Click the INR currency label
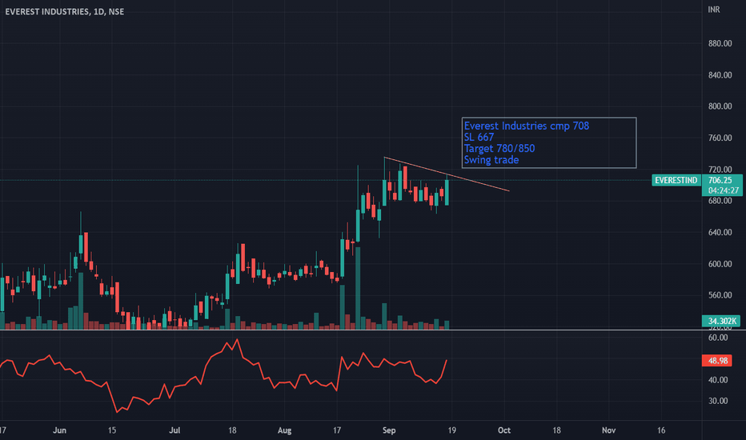This screenshot has height=440, width=746. point(714,10)
